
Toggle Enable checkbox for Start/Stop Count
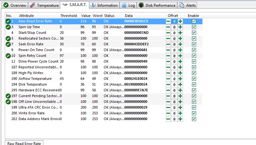(x=194, y=33)
